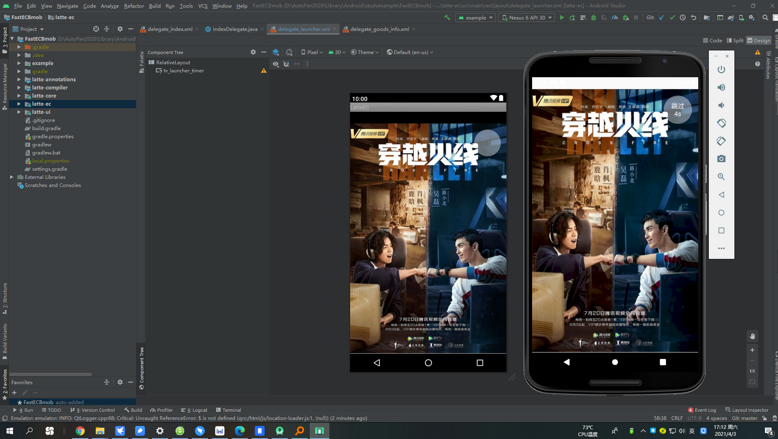This screenshot has height=439, width=778.
Task: Open Event Log panel
Action: coord(702,410)
